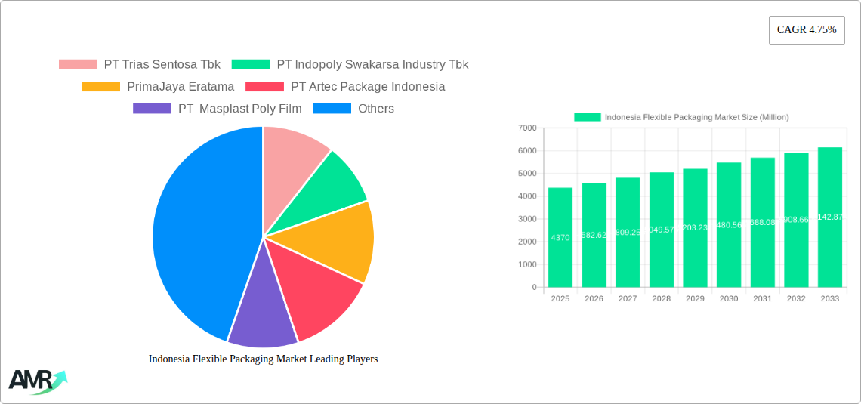Click the 2025 bar in the chart
This screenshot has width=861, height=404.
point(560,237)
